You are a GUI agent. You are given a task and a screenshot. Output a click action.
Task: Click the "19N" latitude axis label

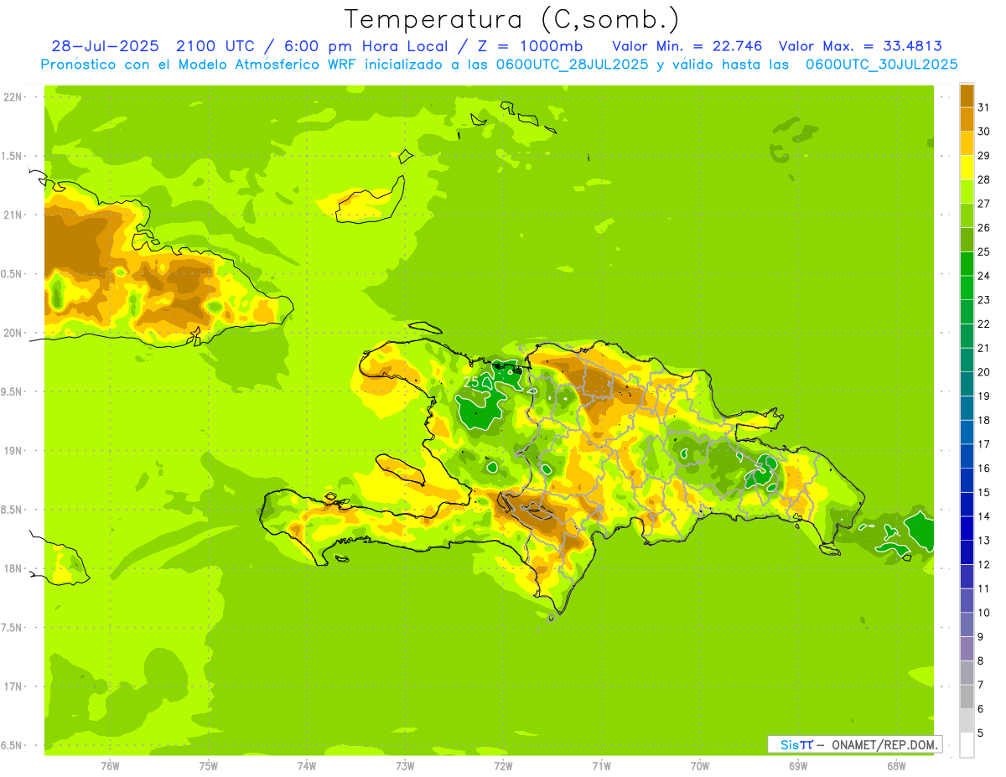click(13, 451)
